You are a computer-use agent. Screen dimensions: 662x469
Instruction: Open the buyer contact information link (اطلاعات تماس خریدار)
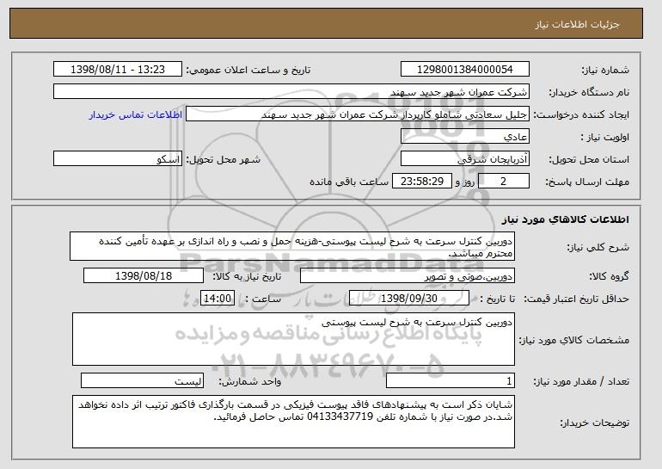136,114
